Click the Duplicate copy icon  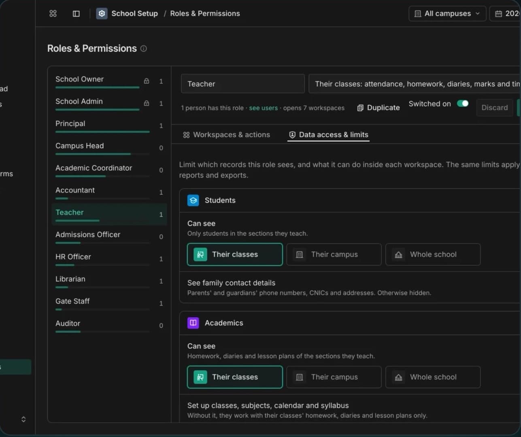[360, 108]
